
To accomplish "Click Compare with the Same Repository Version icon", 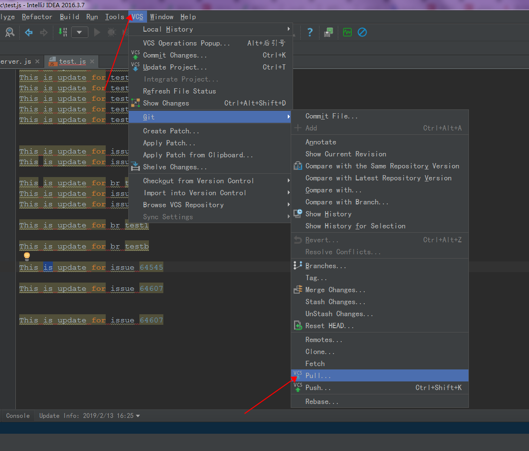I will (x=298, y=166).
